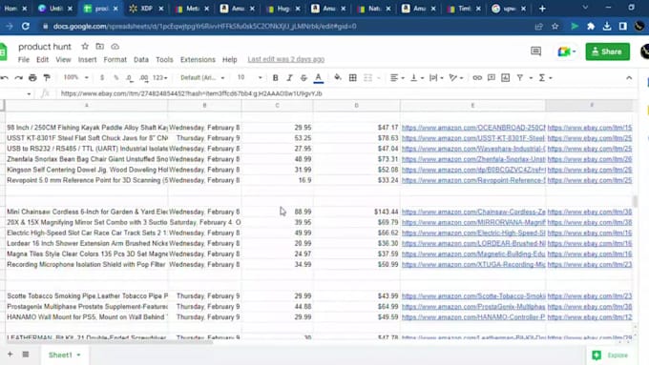Format as currency
Image resolution: width=649 pixels, height=365 pixels.
102,78
